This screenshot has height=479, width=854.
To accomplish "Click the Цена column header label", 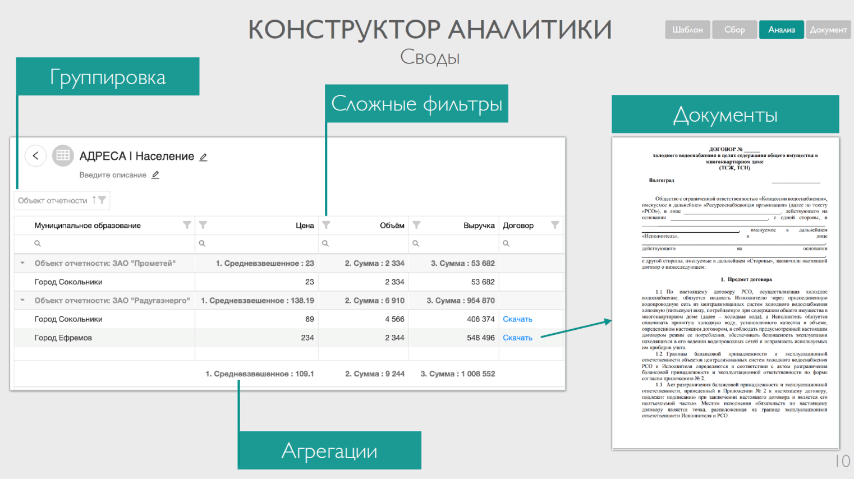I will pos(305,225).
